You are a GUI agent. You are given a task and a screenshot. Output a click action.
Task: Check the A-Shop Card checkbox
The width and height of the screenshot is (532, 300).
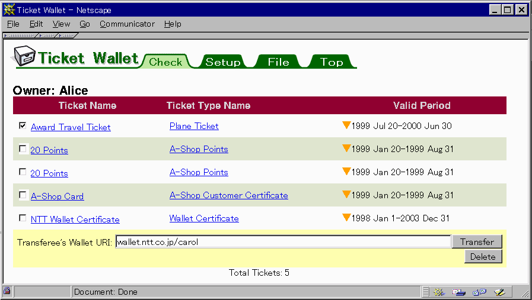(x=23, y=195)
